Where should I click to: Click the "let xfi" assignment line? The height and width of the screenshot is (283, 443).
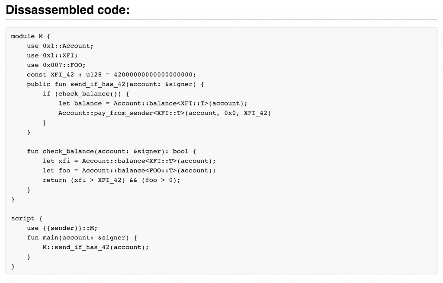(x=128, y=161)
